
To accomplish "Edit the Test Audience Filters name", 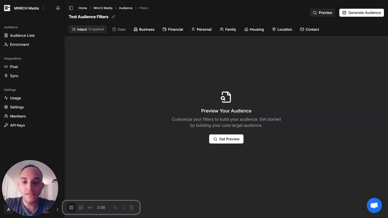I will pos(113,17).
